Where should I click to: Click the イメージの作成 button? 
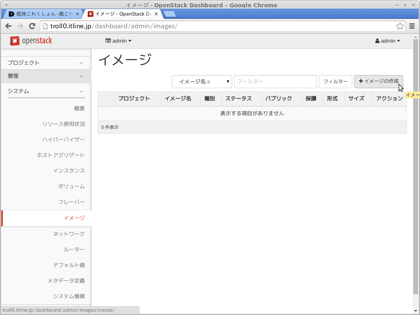379,81
